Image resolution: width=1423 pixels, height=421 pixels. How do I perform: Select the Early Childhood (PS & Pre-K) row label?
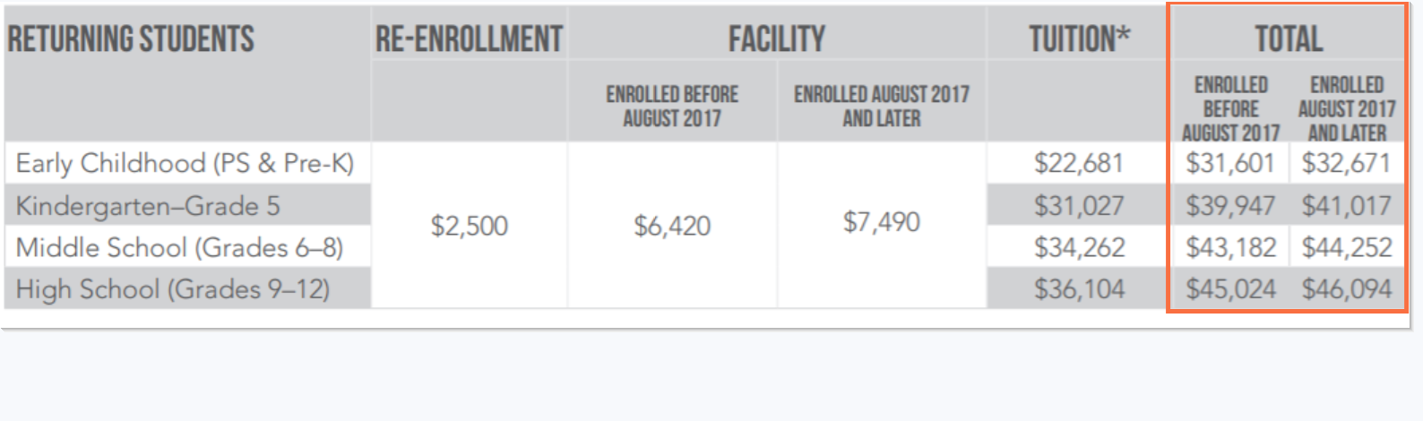185,163
